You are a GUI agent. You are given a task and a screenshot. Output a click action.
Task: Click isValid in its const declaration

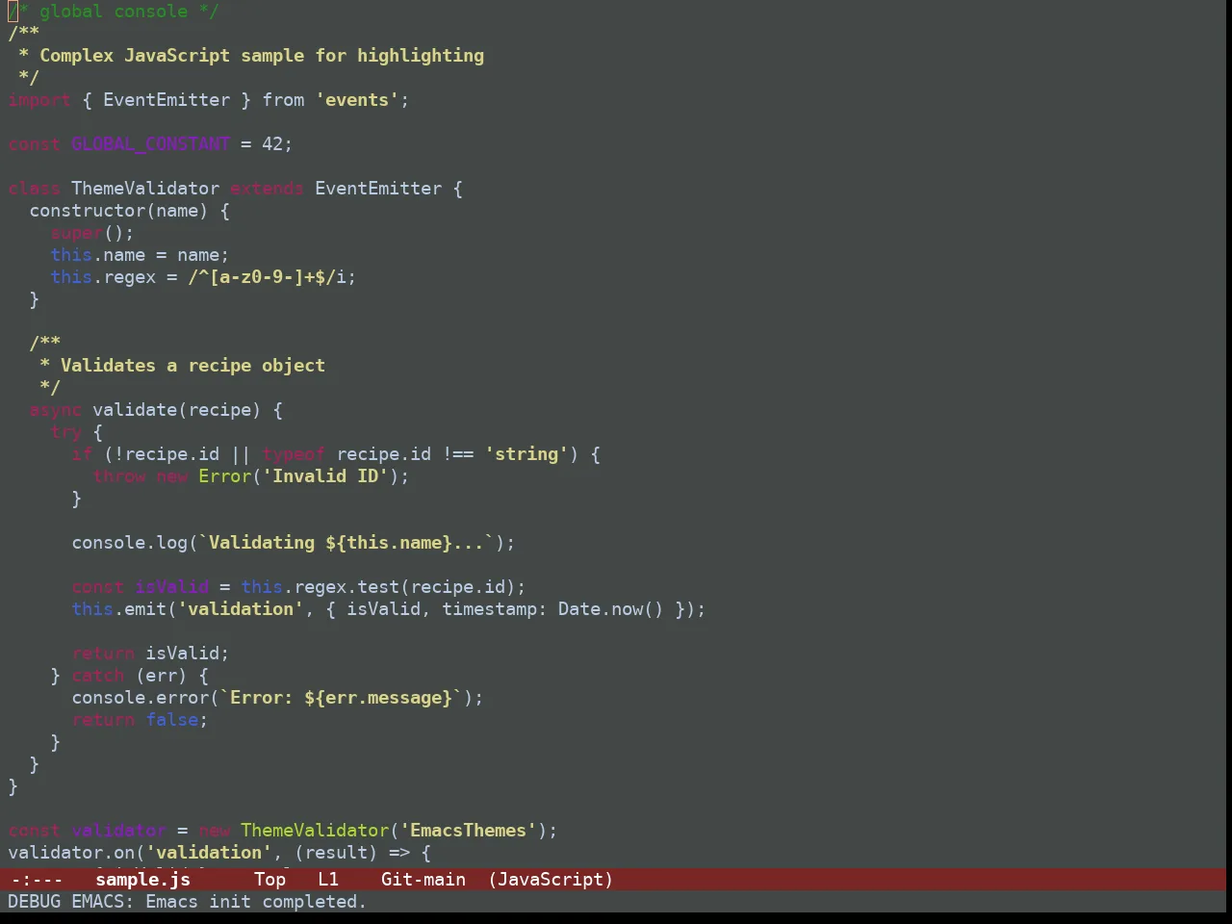point(171,587)
